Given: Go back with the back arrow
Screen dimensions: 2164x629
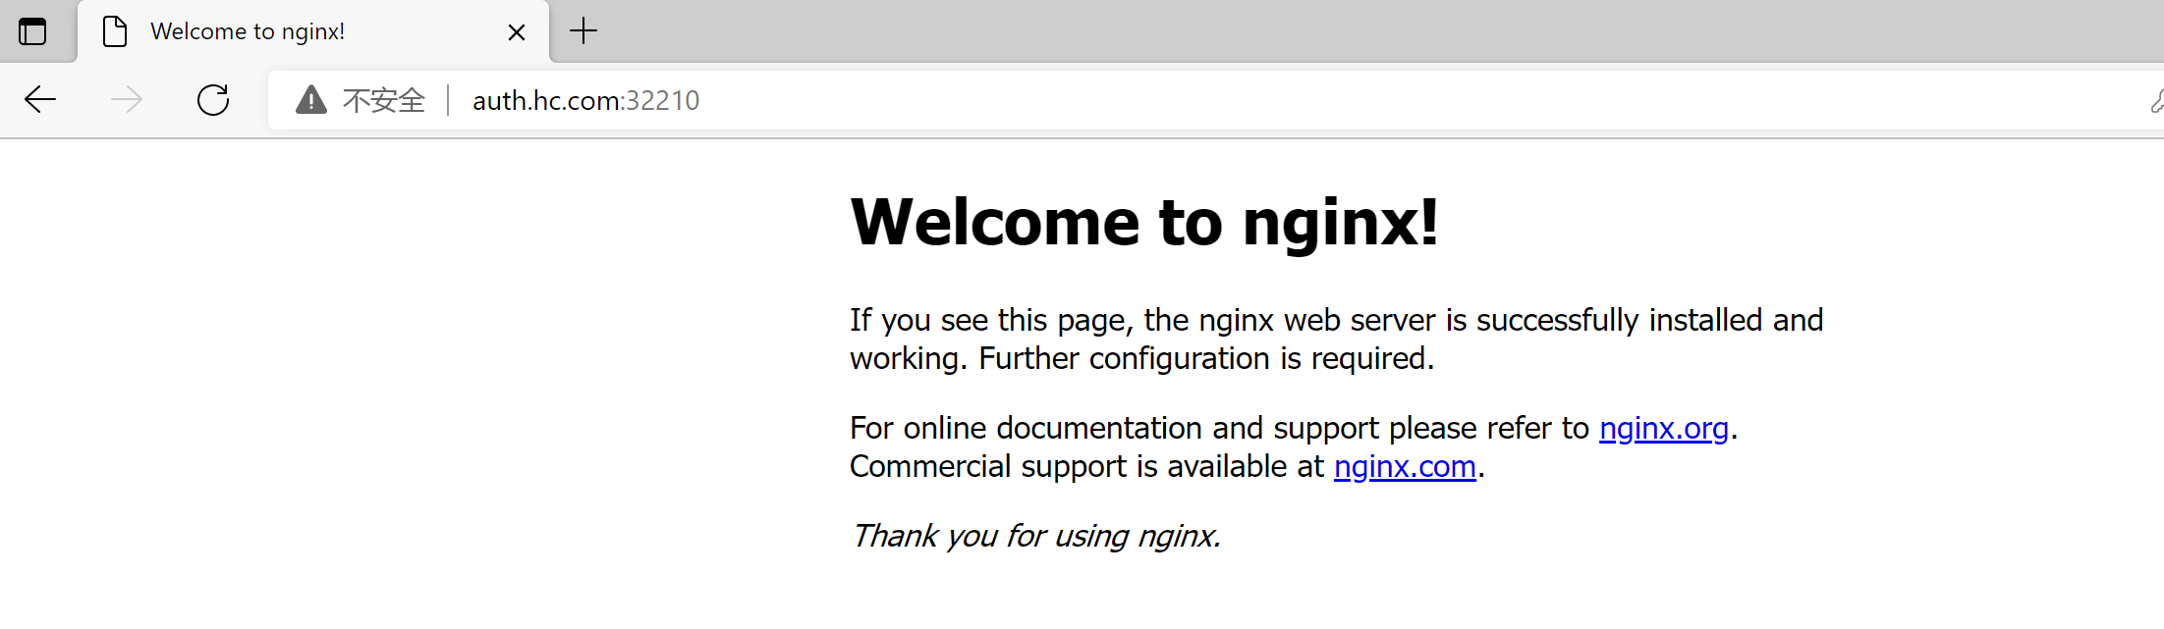Looking at the screenshot, I should 40,99.
